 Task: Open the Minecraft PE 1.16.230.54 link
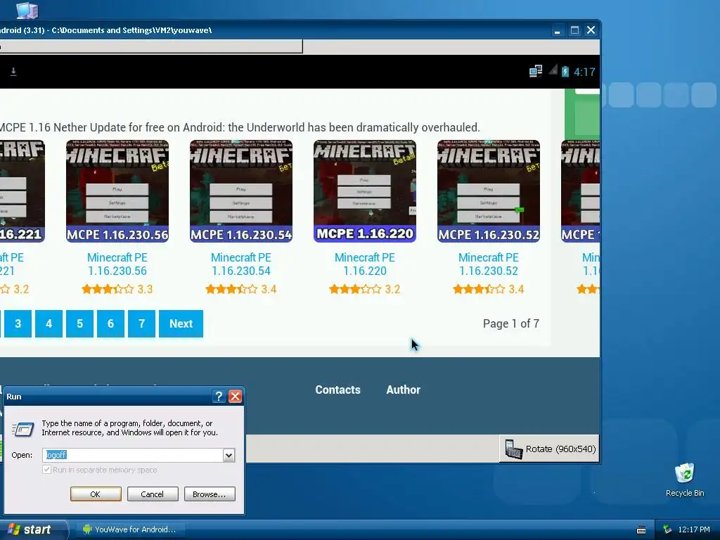[241, 264]
